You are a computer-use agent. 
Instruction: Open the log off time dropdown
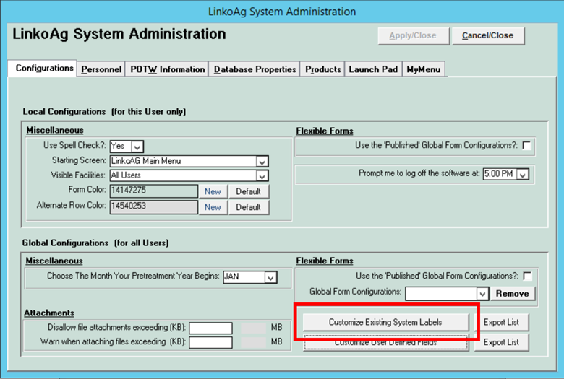coord(523,174)
